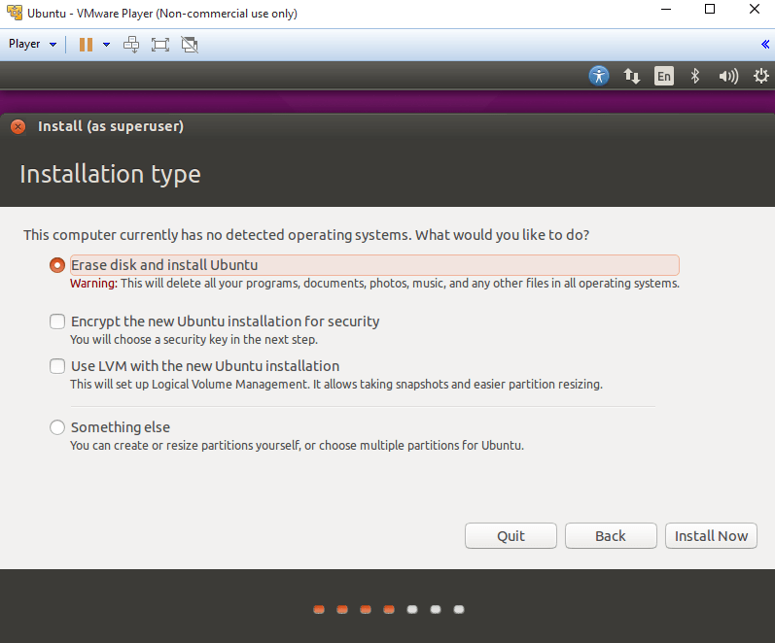The width and height of the screenshot is (775, 643).
Task: Open the network connections indicator
Action: click(631, 76)
